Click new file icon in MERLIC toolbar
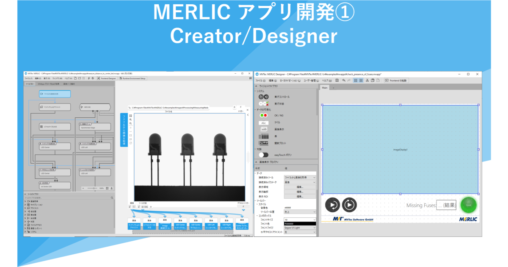The width and height of the screenshot is (508, 267). point(75,78)
